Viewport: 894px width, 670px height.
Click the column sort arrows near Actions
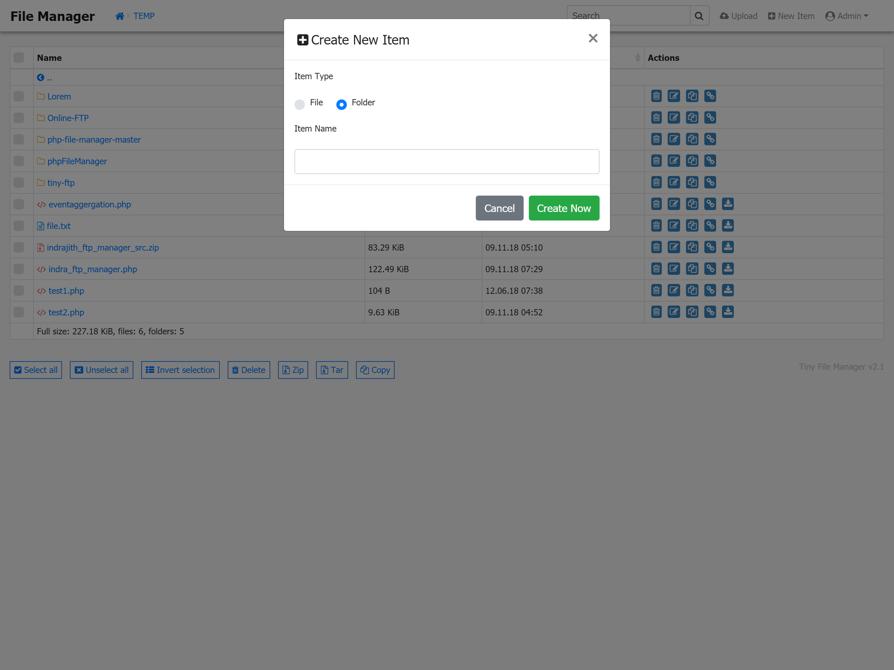pos(637,58)
